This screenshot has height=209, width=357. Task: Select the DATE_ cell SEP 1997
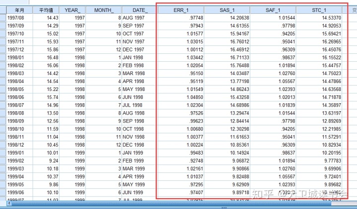click(140, 26)
